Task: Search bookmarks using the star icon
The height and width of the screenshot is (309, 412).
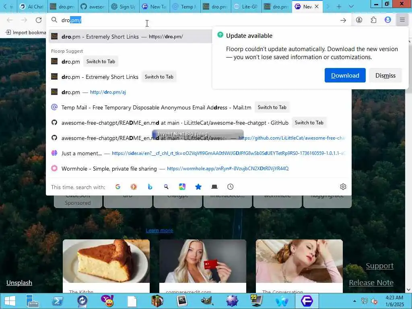Action: [198, 187]
